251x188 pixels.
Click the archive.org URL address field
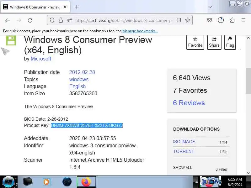(x=124, y=20)
